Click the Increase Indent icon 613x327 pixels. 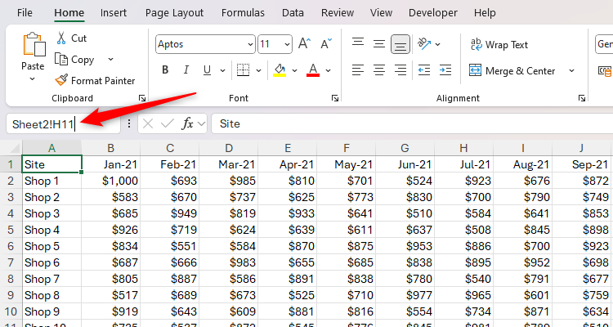(x=446, y=70)
